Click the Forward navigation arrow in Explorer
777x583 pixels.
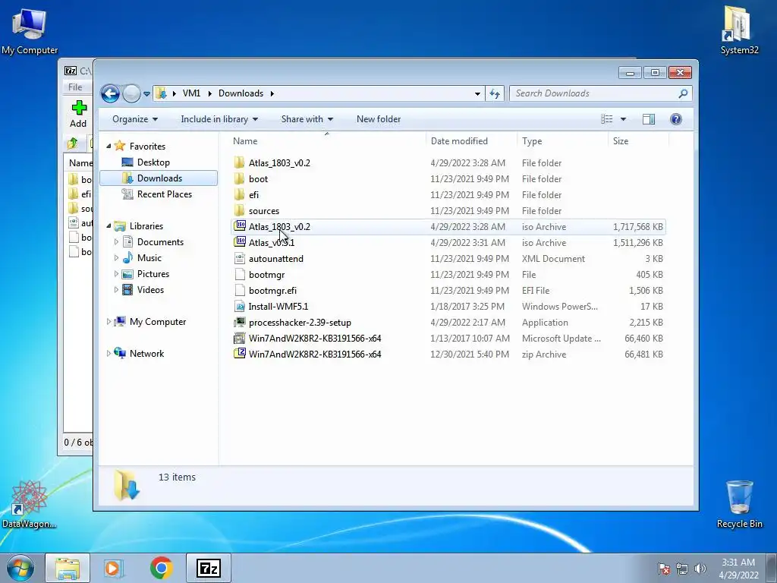131,93
